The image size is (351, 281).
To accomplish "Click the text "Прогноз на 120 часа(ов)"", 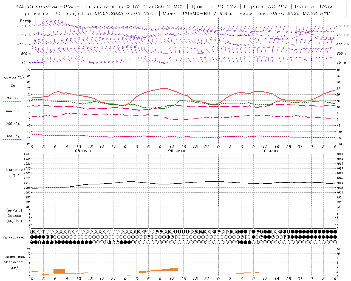I will (x=53, y=13).
